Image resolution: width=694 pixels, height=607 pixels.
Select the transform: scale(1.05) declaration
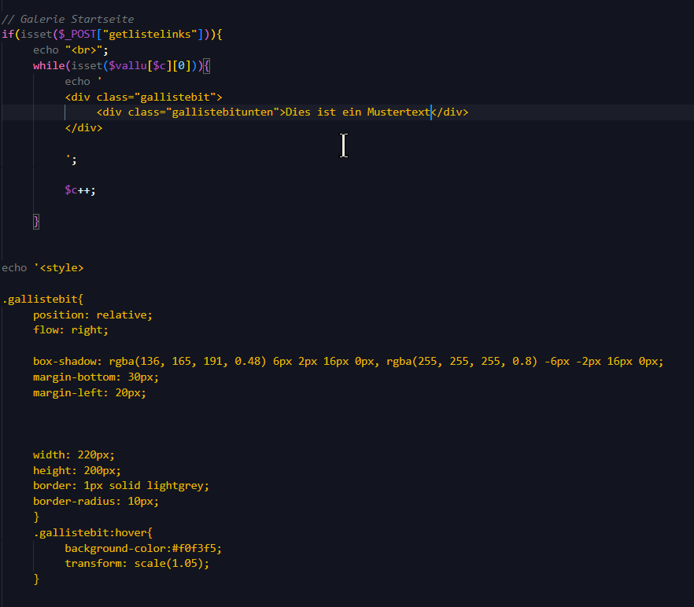(x=134, y=563)
